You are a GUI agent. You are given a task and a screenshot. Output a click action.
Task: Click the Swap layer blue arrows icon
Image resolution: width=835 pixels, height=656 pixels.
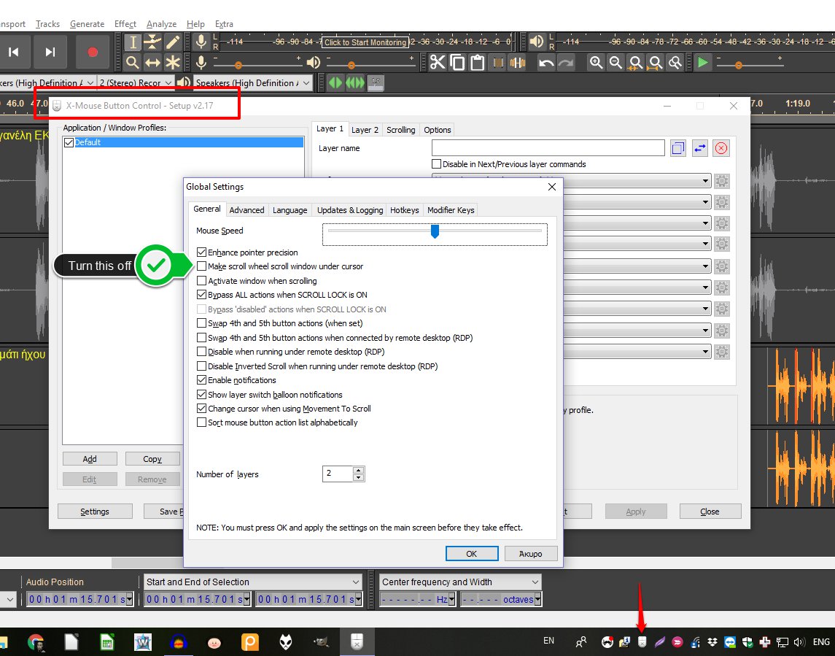pos(700,148)
